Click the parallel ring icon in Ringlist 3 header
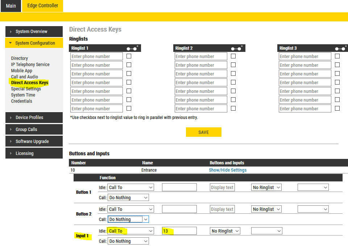The image size is (348, 246). [x=340, y=48]
